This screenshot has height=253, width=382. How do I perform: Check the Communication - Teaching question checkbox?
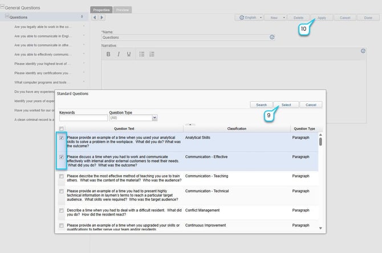click(x=61, y=177)
